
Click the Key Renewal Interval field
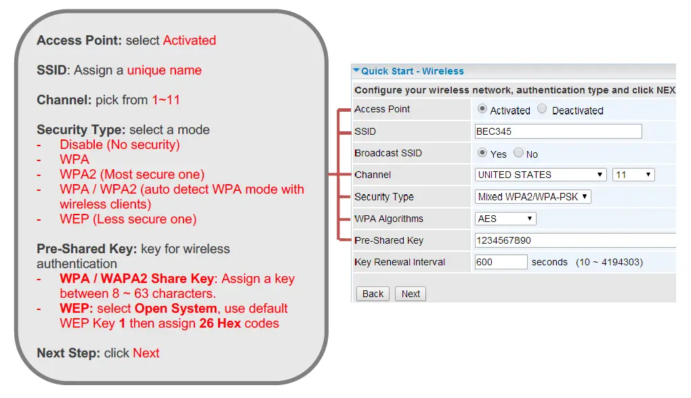501,262
